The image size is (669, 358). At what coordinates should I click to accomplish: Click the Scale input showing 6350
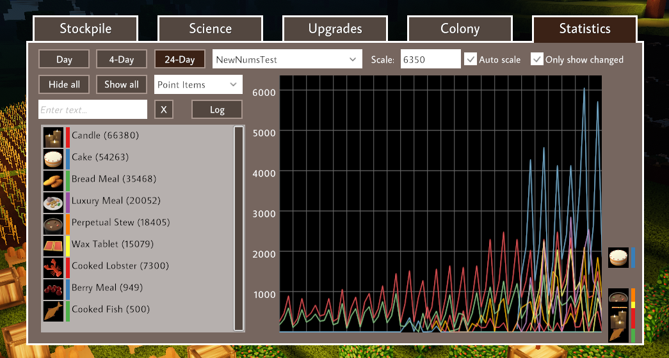click(x=430, y=59)
